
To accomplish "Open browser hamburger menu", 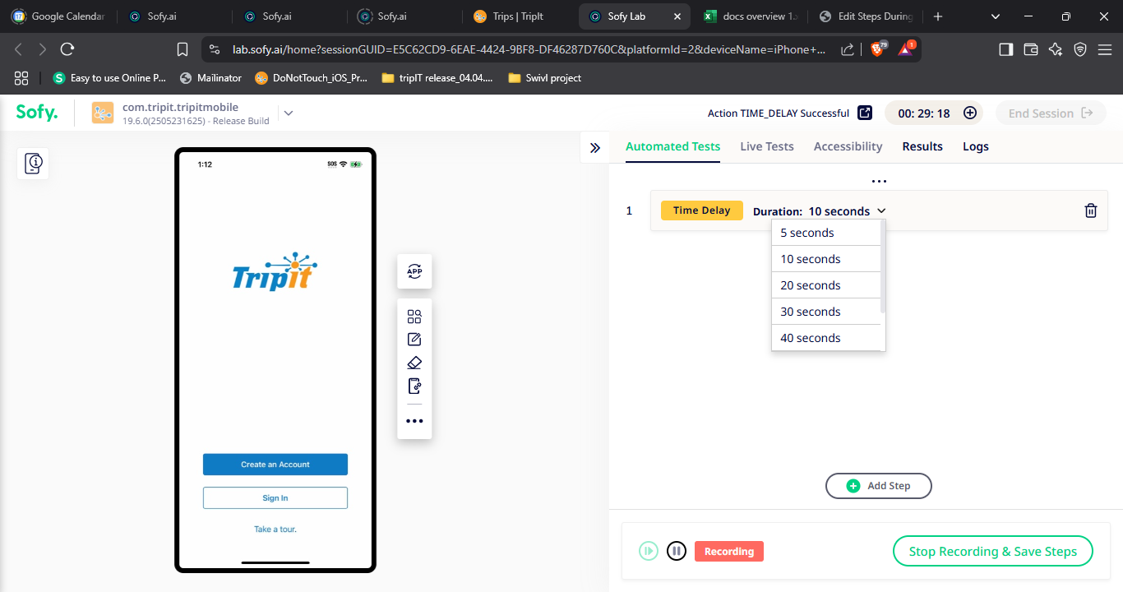I will [x=1105, y=49].
